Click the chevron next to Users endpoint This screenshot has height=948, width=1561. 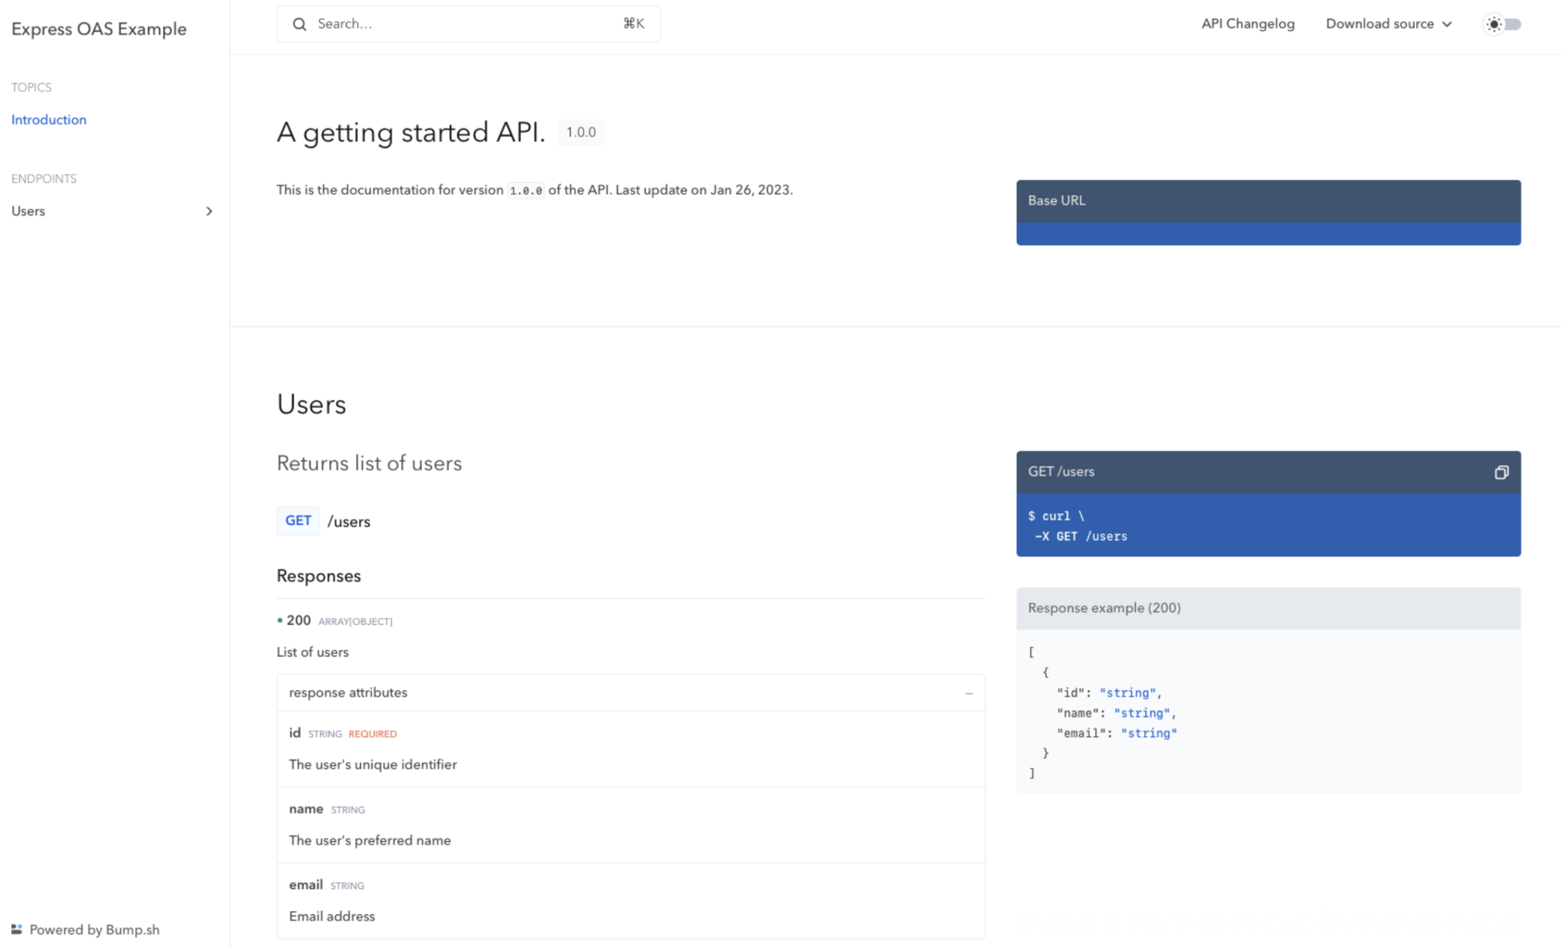click(x=210, y=211)
